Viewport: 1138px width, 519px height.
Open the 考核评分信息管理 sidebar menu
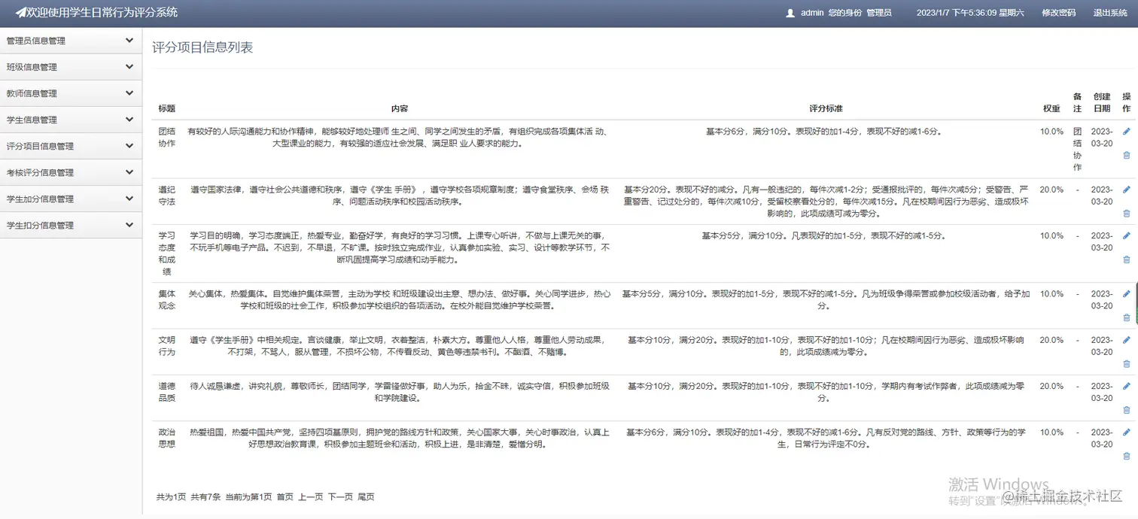coord(71,172)
